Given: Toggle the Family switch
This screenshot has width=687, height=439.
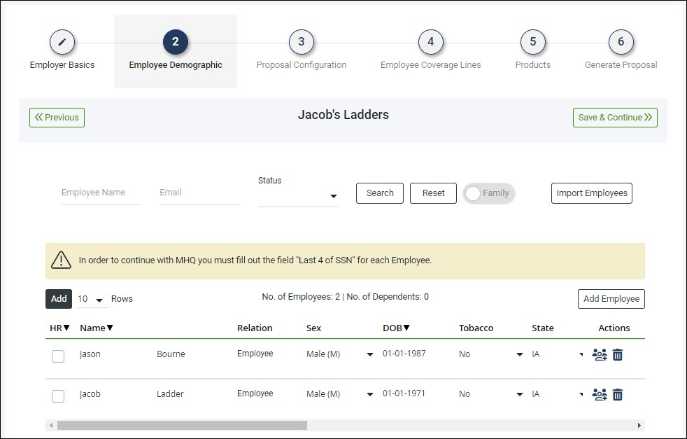Looking at the screenshot, I should pyautogui.click(x=488, y=193).
